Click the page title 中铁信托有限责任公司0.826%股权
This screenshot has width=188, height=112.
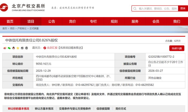[31, 40]
